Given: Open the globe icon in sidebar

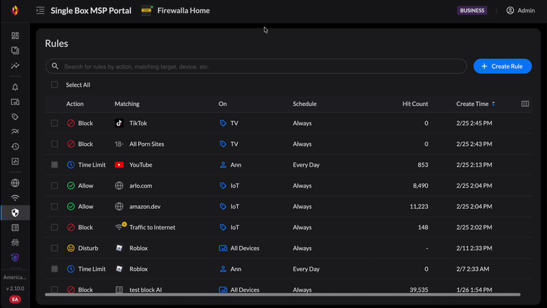Looking at the screenshot, I should (x=15, y=183).
